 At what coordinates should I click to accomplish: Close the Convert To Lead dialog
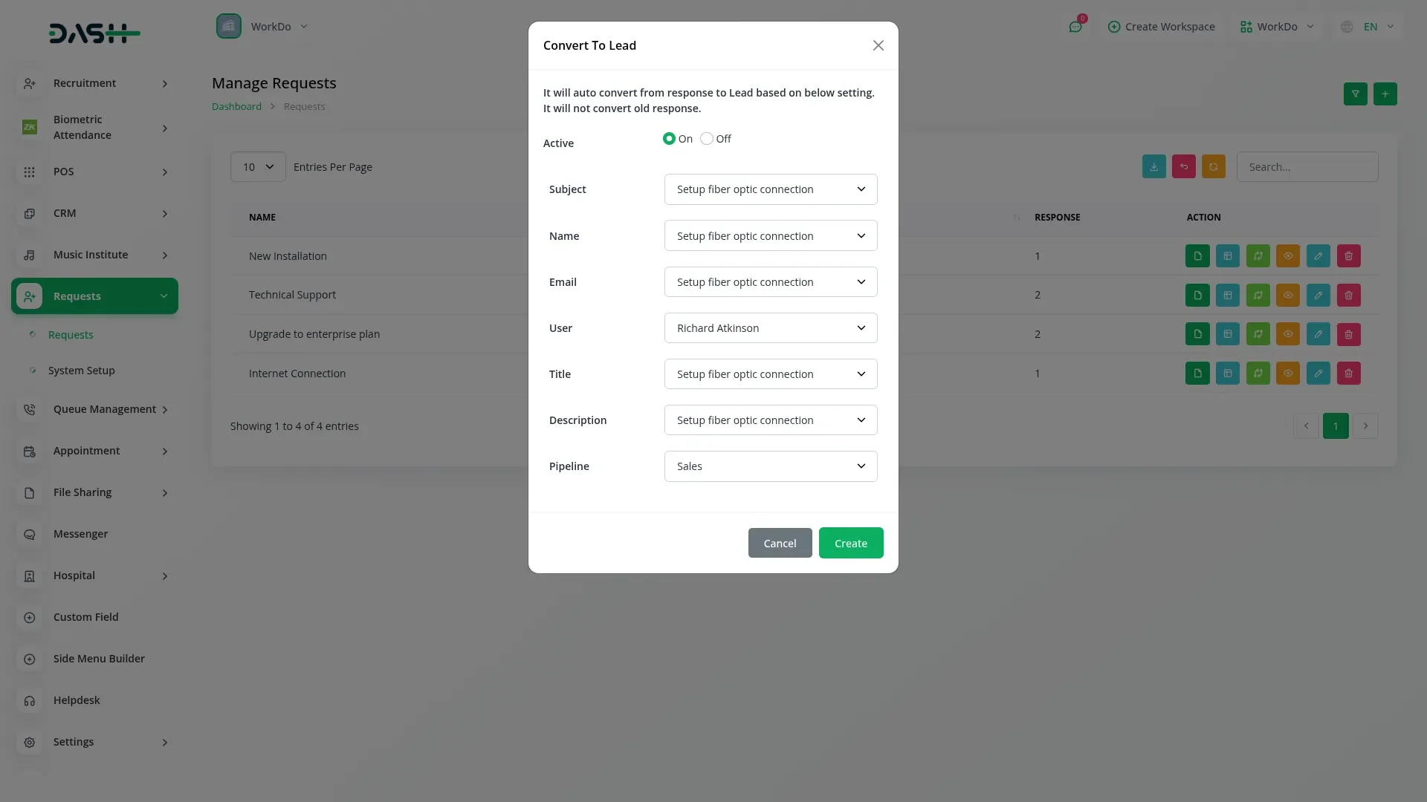point(878,46)
